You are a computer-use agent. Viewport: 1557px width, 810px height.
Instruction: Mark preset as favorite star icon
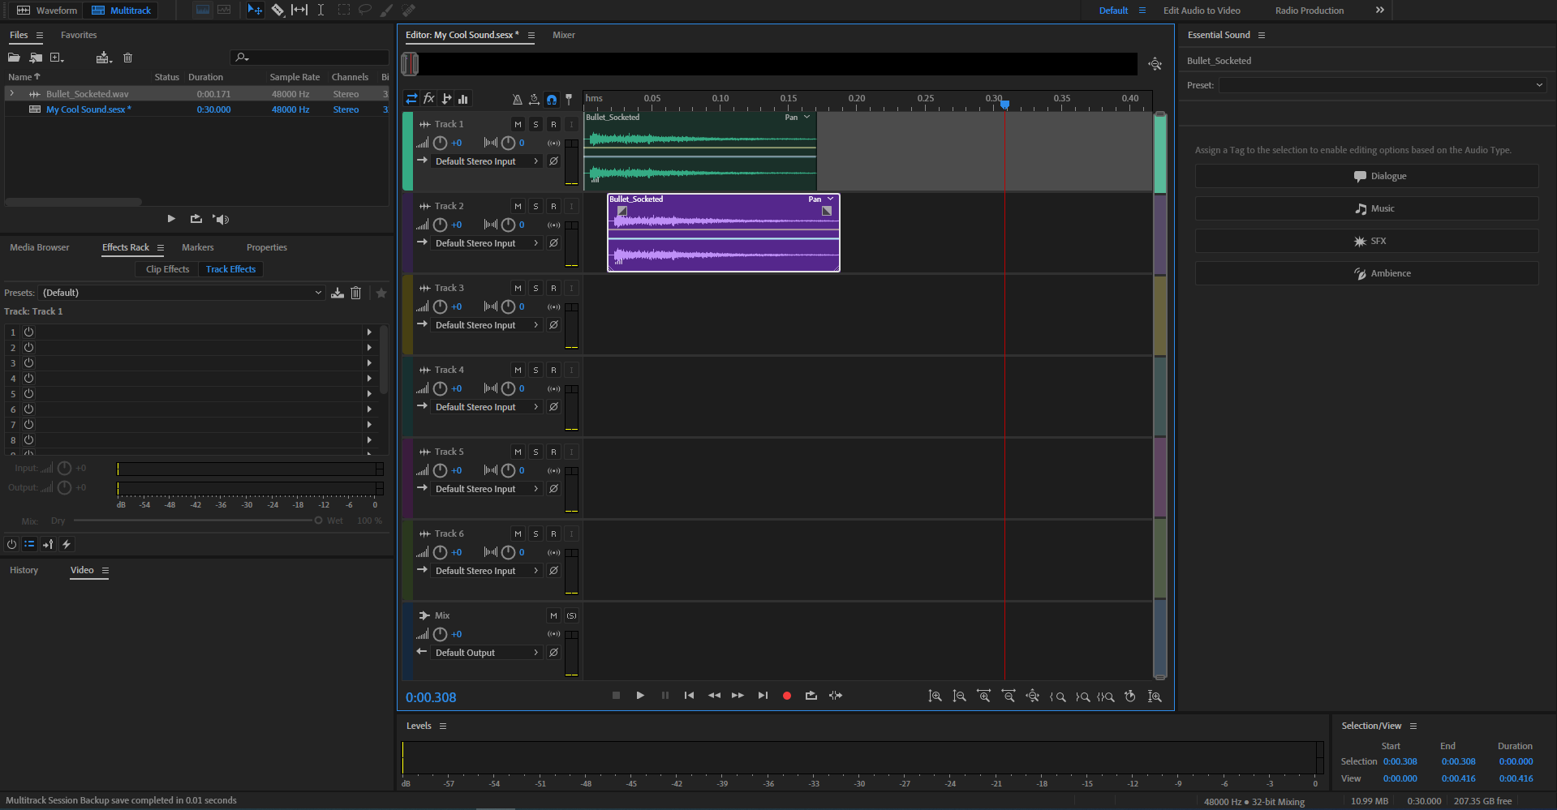coord(381,293)
